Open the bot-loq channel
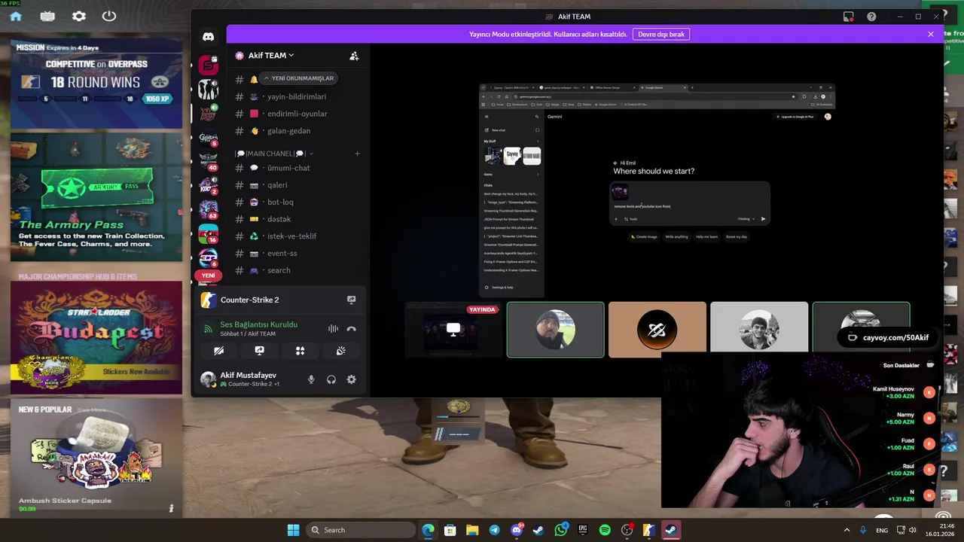Screen dimensions: 964x542 296,202
